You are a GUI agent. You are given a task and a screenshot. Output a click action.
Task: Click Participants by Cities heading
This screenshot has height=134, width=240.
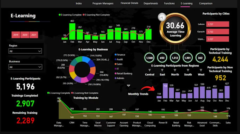[216, 14]
